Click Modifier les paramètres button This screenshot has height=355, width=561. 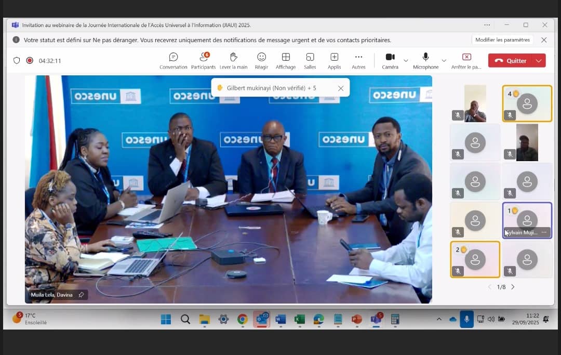[502, 40]
